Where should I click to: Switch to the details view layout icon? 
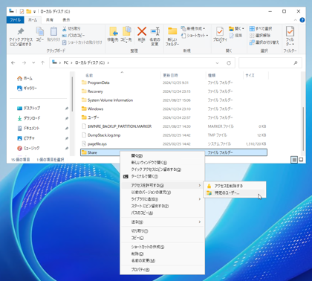(294, 160)
